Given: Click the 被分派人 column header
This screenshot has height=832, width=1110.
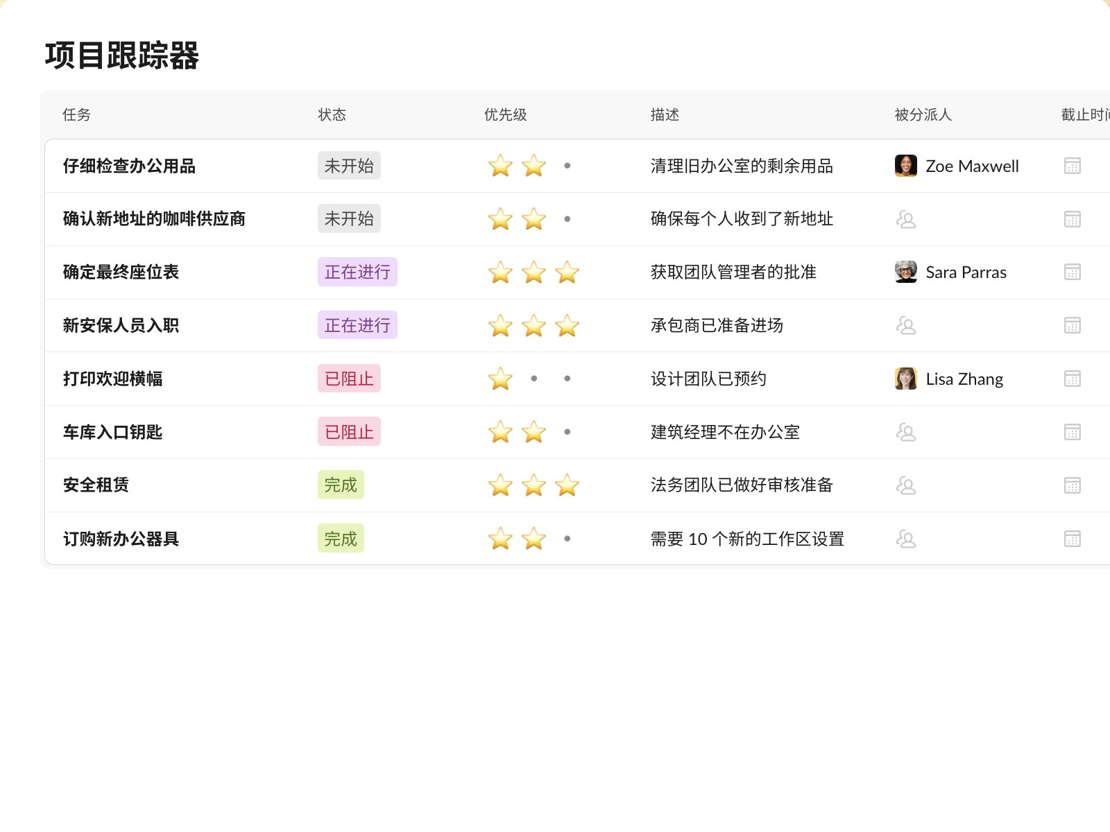Looking at the screenshot, I should (x=923, y=114).
